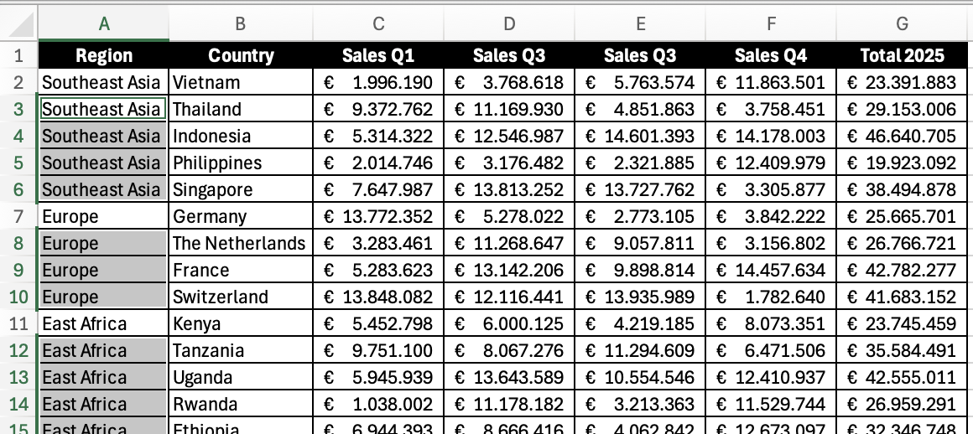Select the column A header
Viewport: 973px width, 434px height.
click(104, 24)
